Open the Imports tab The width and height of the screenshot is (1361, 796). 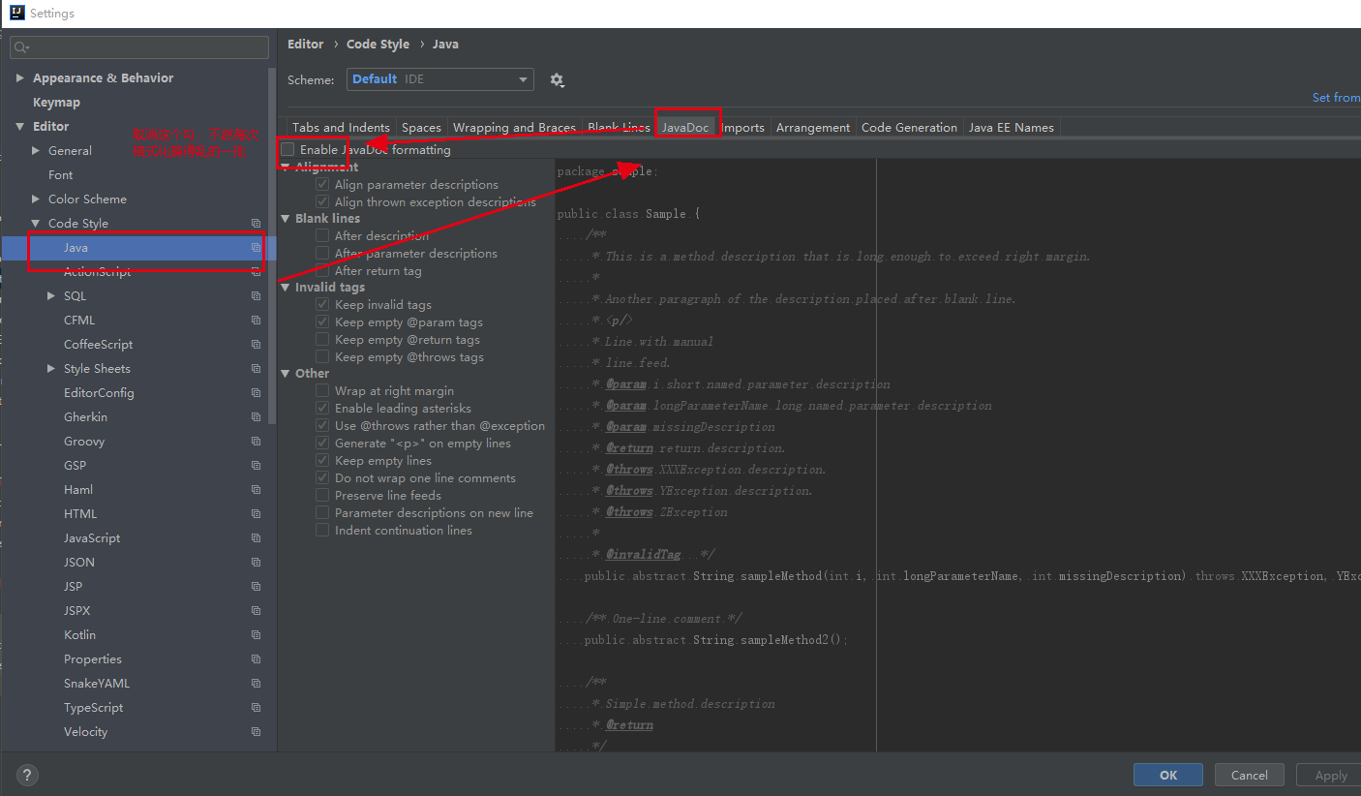tap(742, 128)
